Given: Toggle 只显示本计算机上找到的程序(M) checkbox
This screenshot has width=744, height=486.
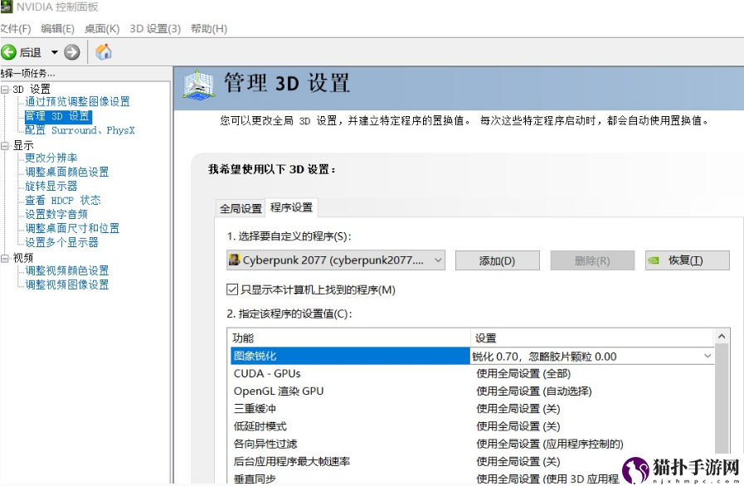Looking at the screenshot, I should point(232,289).
